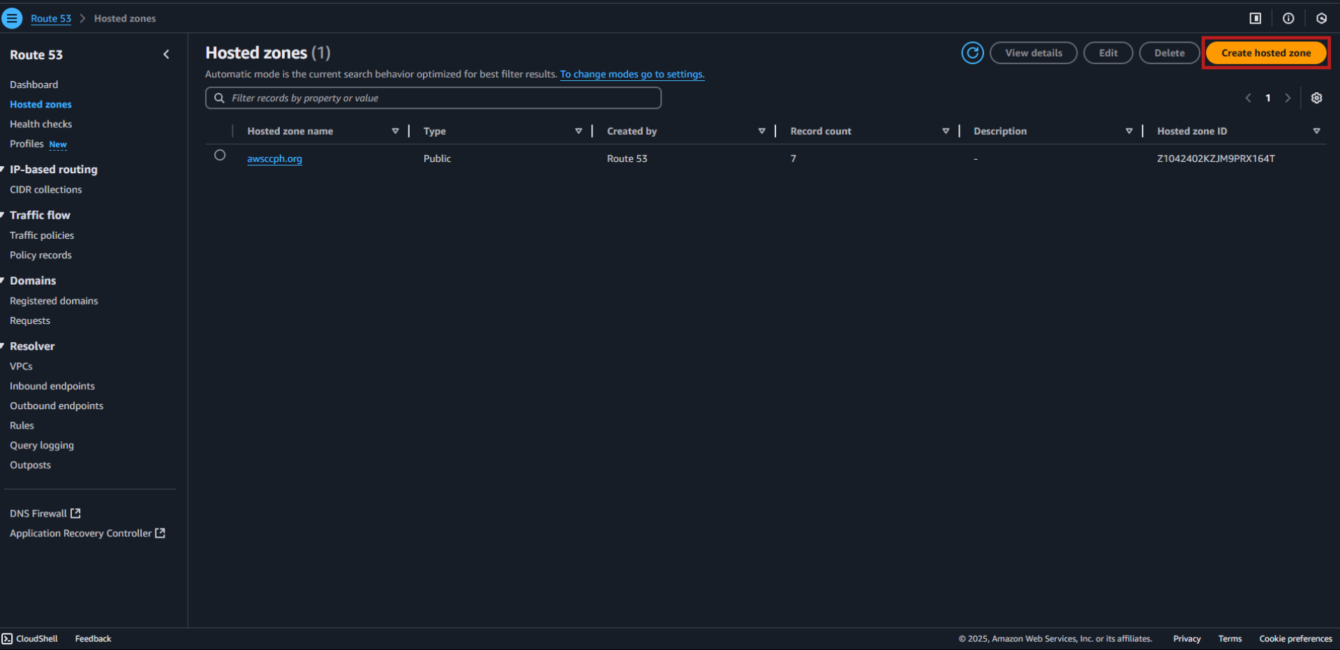
Task: Open Terms link in footer
Action: [1230, 639]
